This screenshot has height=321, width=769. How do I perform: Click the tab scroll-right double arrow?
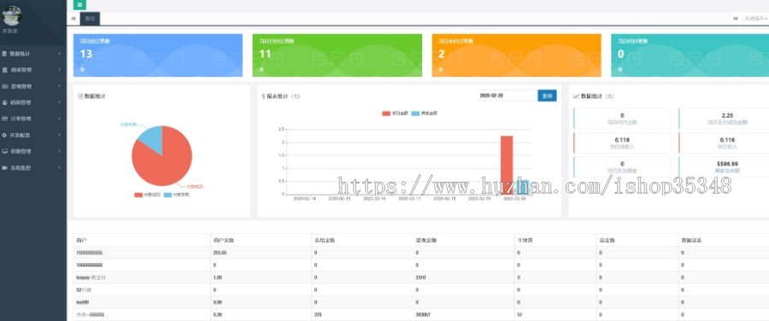point(736,19)
